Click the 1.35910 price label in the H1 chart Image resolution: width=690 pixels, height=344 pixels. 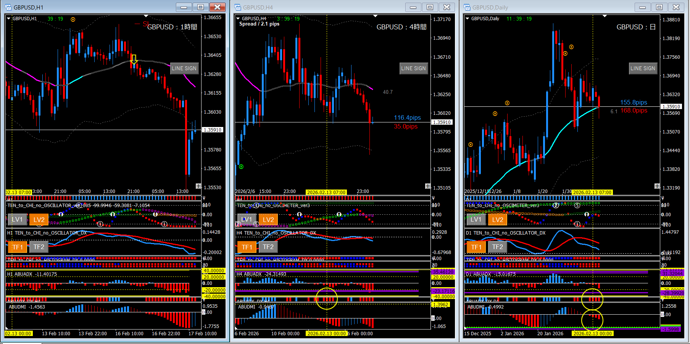pos(213,130)
